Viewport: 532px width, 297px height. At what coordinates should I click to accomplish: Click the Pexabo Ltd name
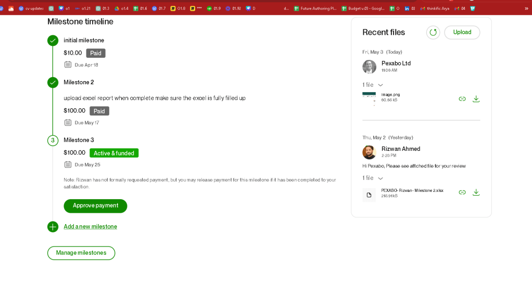tap(396, 63)
